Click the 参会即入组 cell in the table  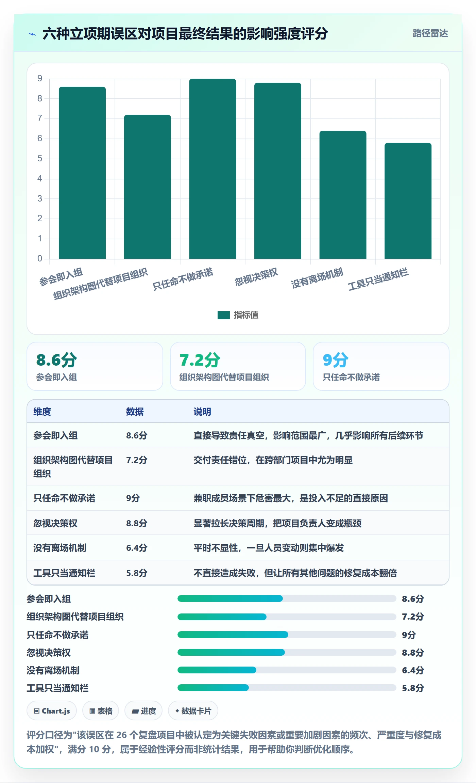point(55,435)
